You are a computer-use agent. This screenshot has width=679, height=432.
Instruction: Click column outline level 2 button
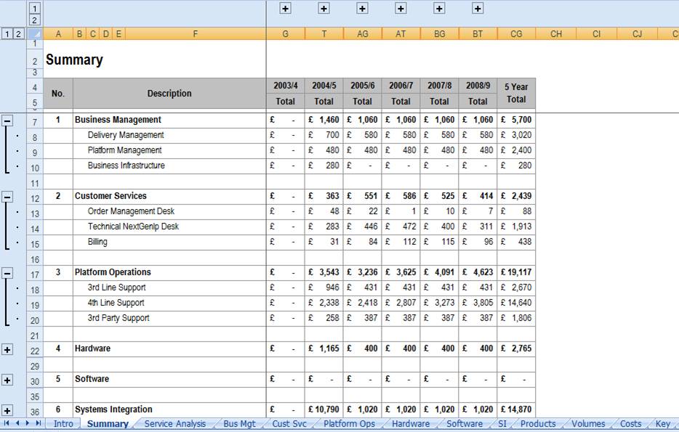click(35, 20)
